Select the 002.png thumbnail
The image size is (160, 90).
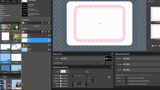(x=5, y=36)
